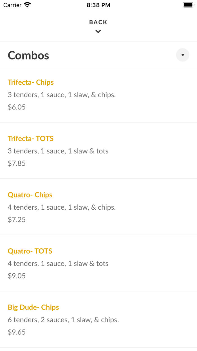Tap the 8:38 PM clock display
The width and height of the screenshot is (197, 351).
coord(98,5)
